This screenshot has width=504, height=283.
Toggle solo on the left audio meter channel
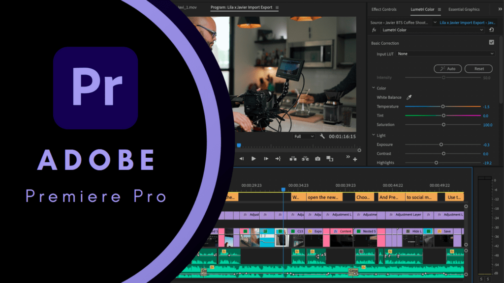481,279
